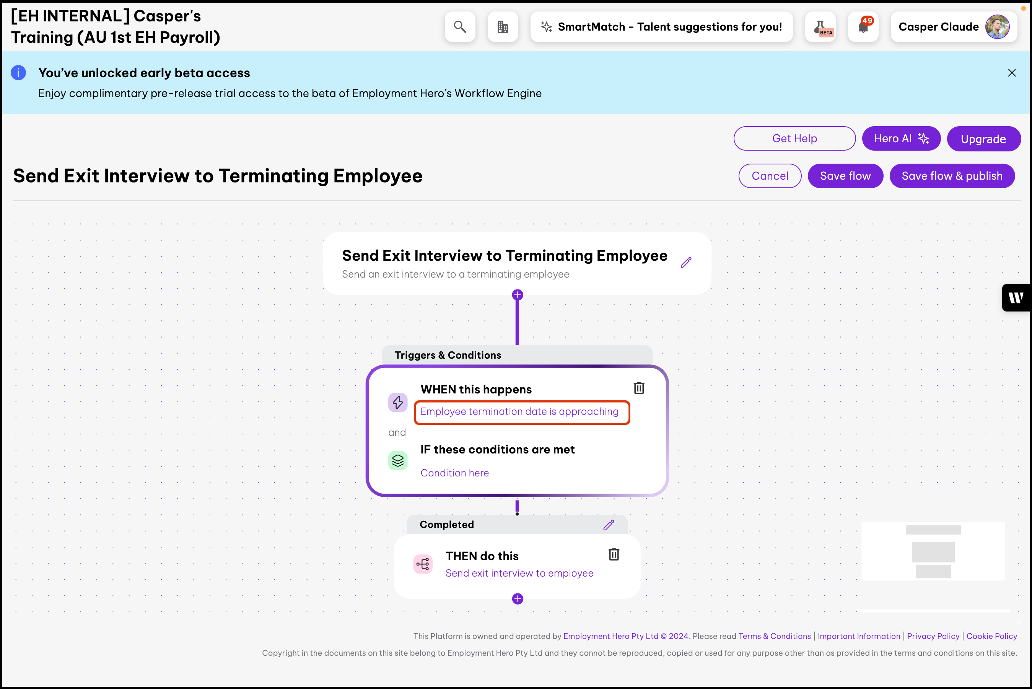Dismiss the early beta access banner
Screen dimensions: 1032x689
point(1012,73)
